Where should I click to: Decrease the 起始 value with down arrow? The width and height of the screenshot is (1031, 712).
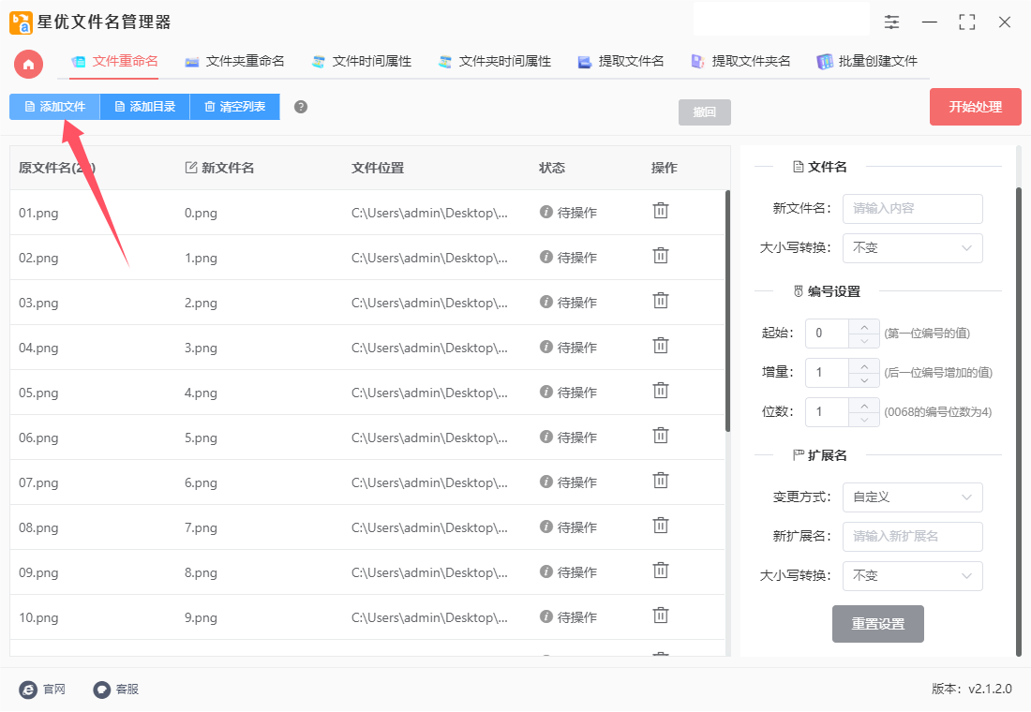click(864, 341)
